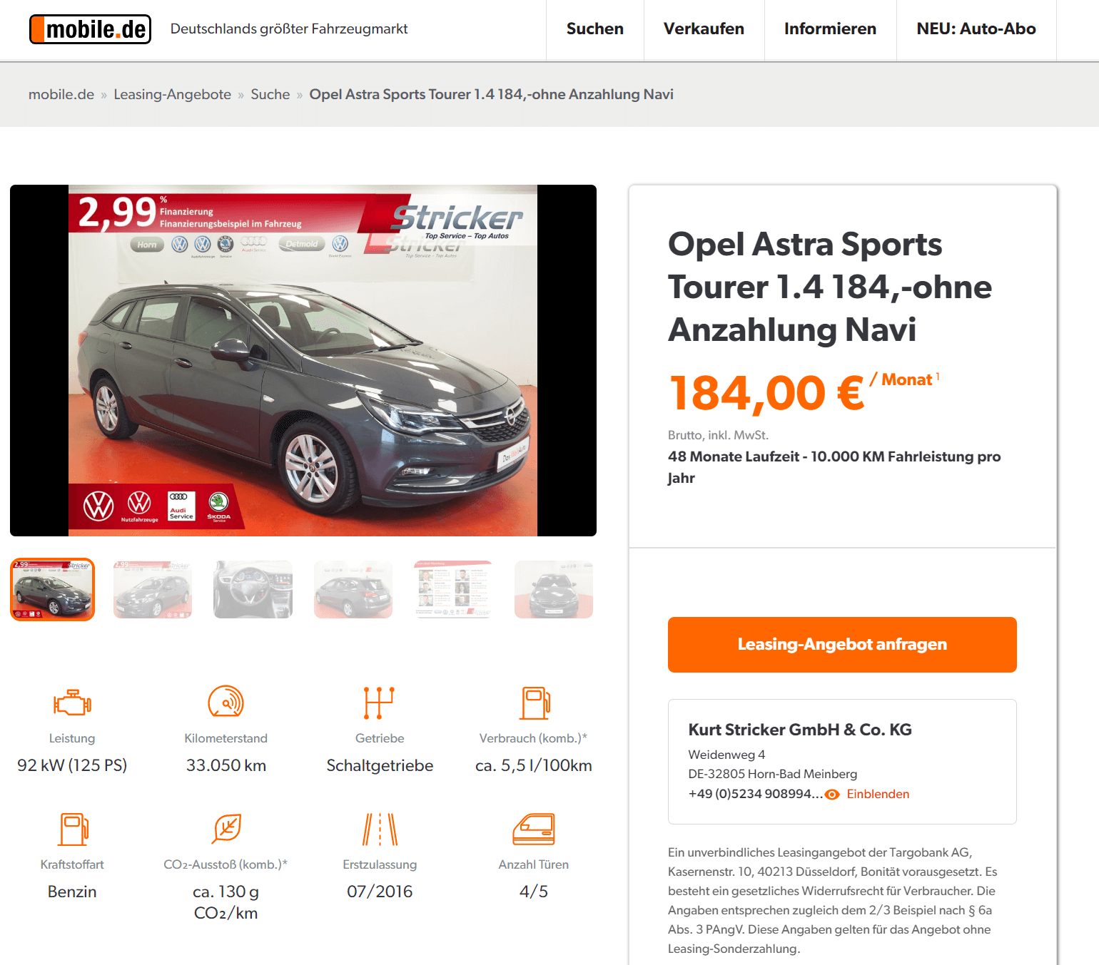Click the ca. 130 g CO2/km value
The image size is (1099, 965).
226,902
